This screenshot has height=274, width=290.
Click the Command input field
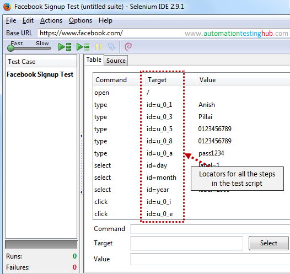pyautogui.click(x=210, y=229)
